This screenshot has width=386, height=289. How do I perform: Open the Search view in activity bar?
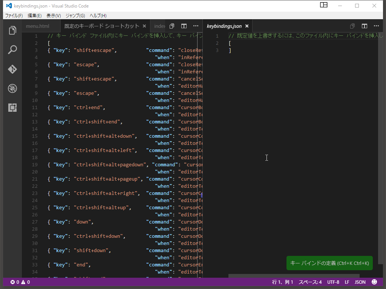point(12,50)
